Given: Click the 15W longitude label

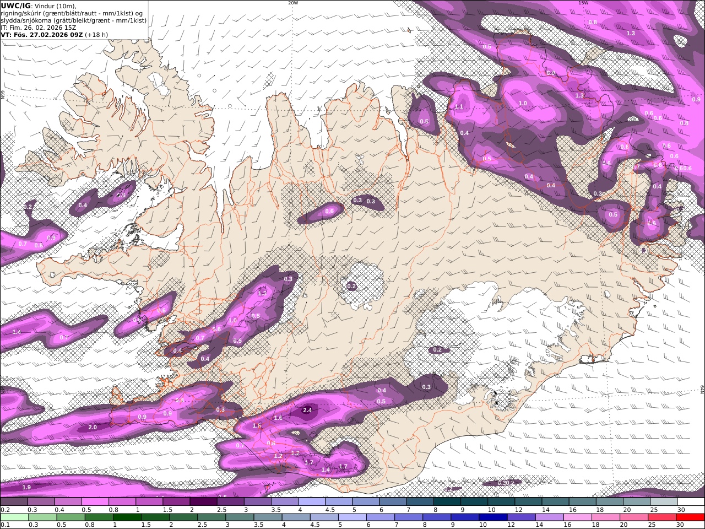Looking at the screenshot, I should pos(583,3).
